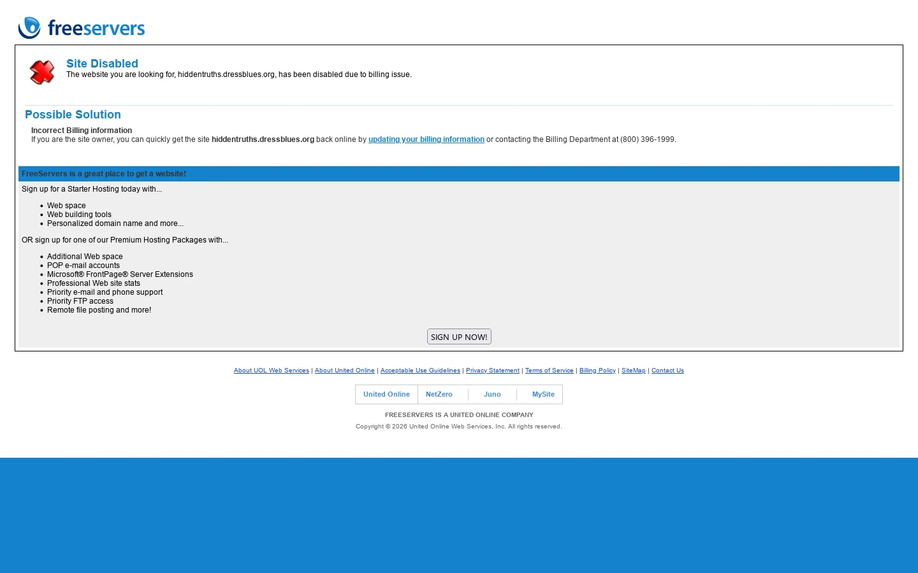This screenshot has width=918, height=573.
Task: Click the FreeServers is a great place banner
Action: (x=459, y=174)
